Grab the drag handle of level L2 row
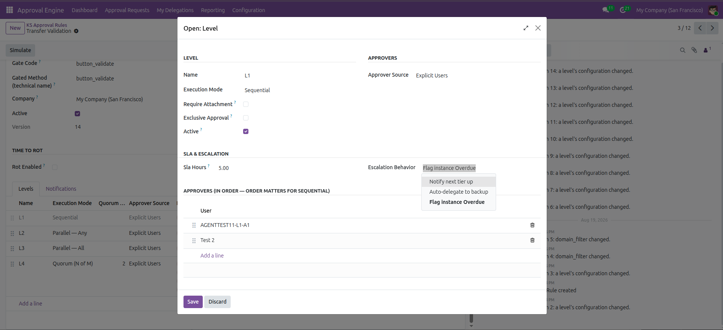Screen dimensions: 723x330 pyautogui.click(x=12, y=233)
